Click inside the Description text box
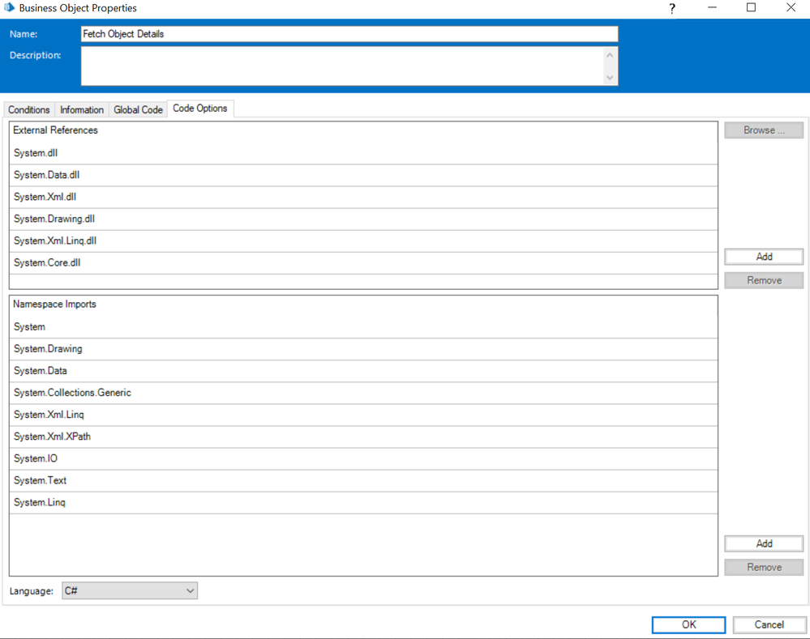Image resolution: width=810 pixels, height=639 pixels. click(342, 66)
